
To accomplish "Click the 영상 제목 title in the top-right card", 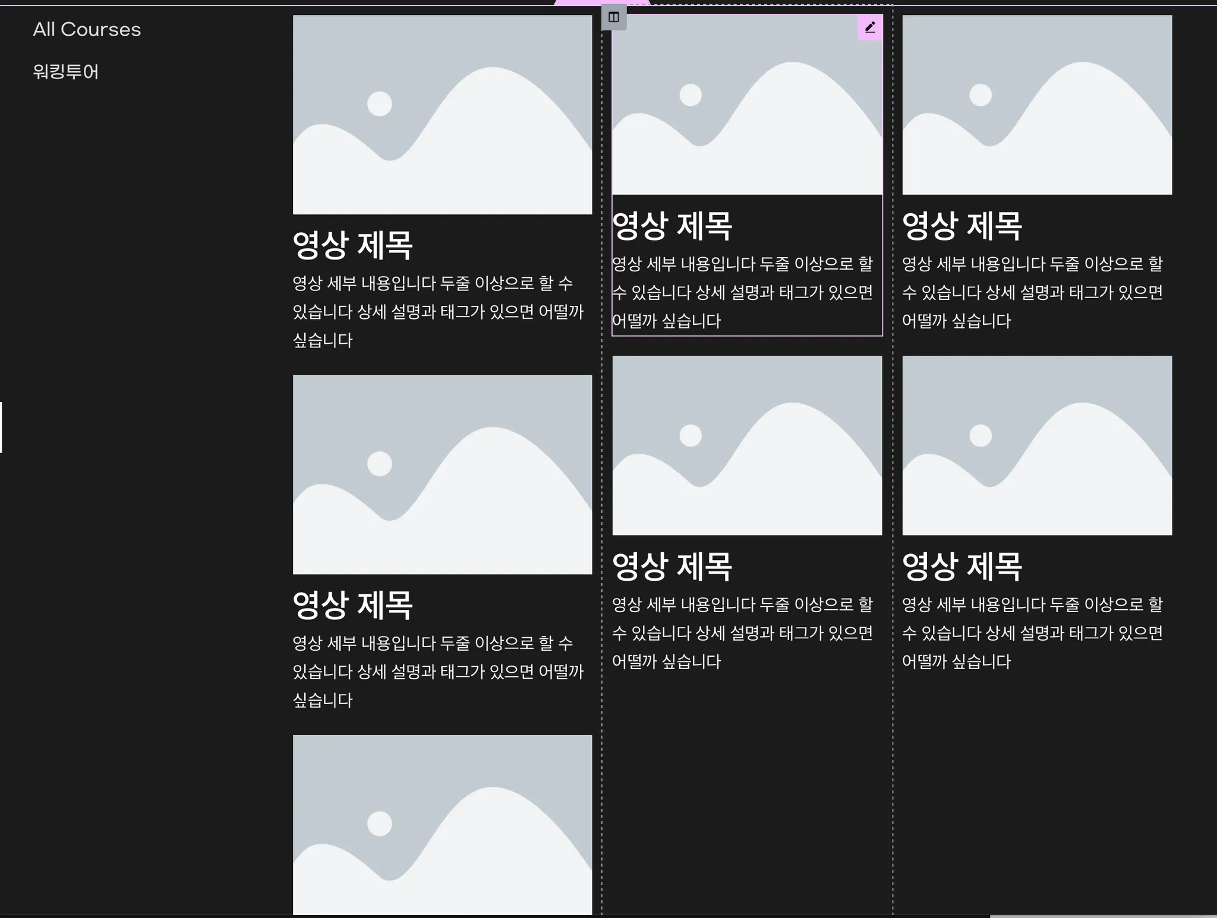I will (x=962, y=226).
